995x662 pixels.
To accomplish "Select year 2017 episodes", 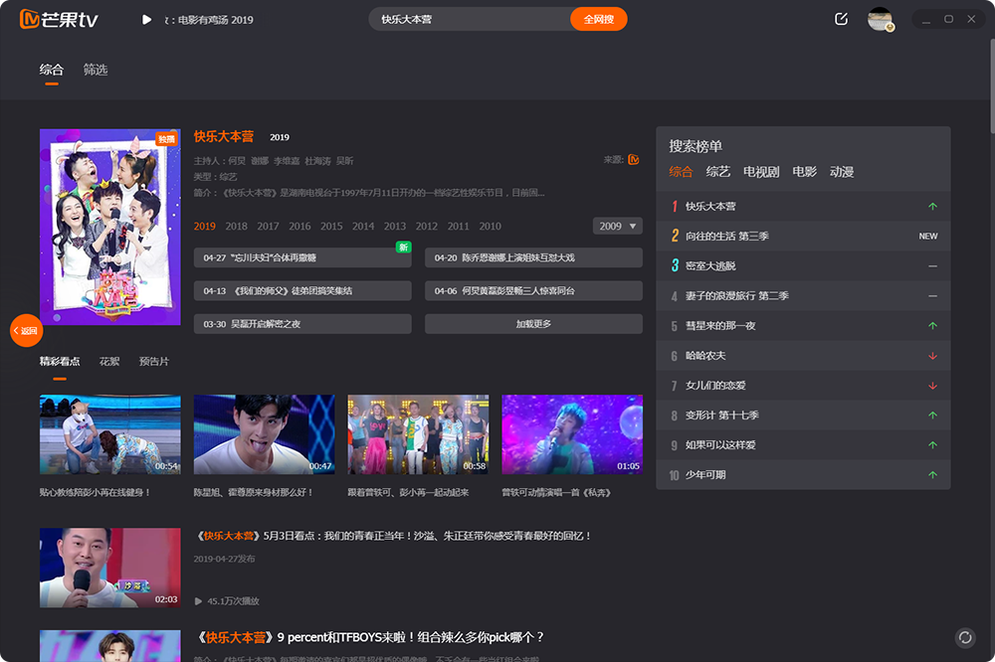I will point(268,226).
